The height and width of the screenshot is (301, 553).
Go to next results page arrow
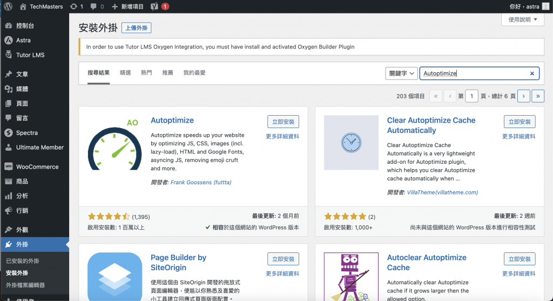524,96
